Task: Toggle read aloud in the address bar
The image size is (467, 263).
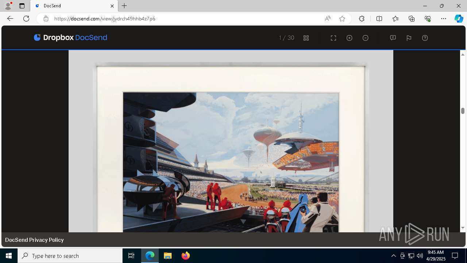Action: coord(328,19)
